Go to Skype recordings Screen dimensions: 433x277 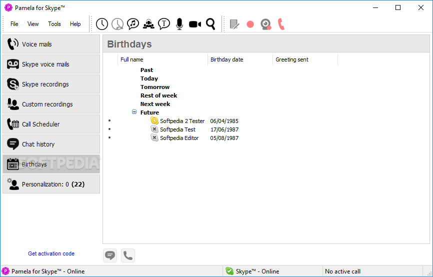point(51,84)
